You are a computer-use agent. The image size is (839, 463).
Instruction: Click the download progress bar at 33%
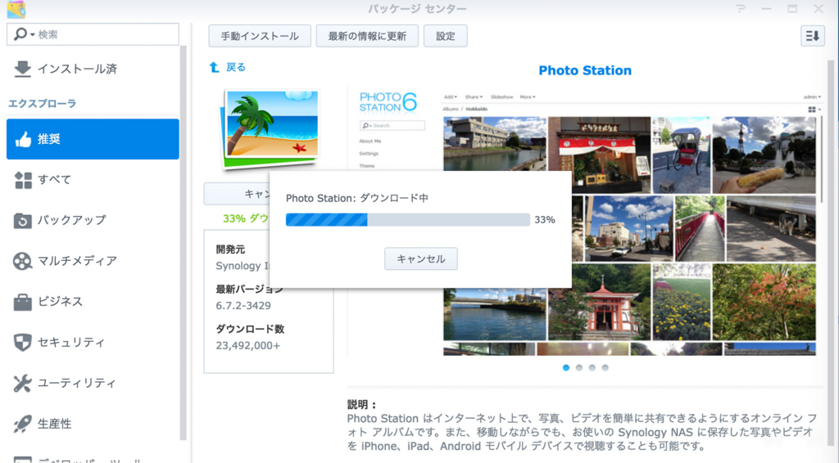coord(408,219)
